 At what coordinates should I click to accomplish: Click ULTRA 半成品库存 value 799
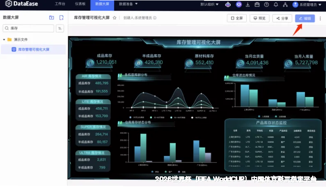tap(102, 167)
